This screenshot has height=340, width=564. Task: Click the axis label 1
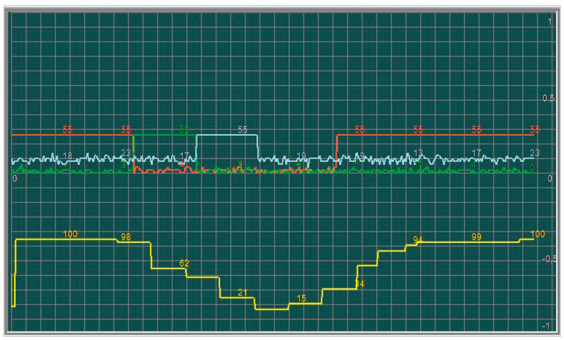(x=550, y=21)
